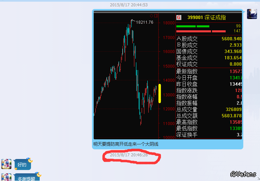260x181 pixels.
Task: Click the B股成交 row label
Action: click(x=187, y=45)
